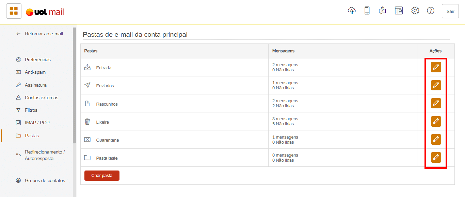Image resolution: width=465 pixels, height=197 pixels.
Task: Click the sidebar vertical scrollbar
Action: pyautogui.click(x=74, y=85)
